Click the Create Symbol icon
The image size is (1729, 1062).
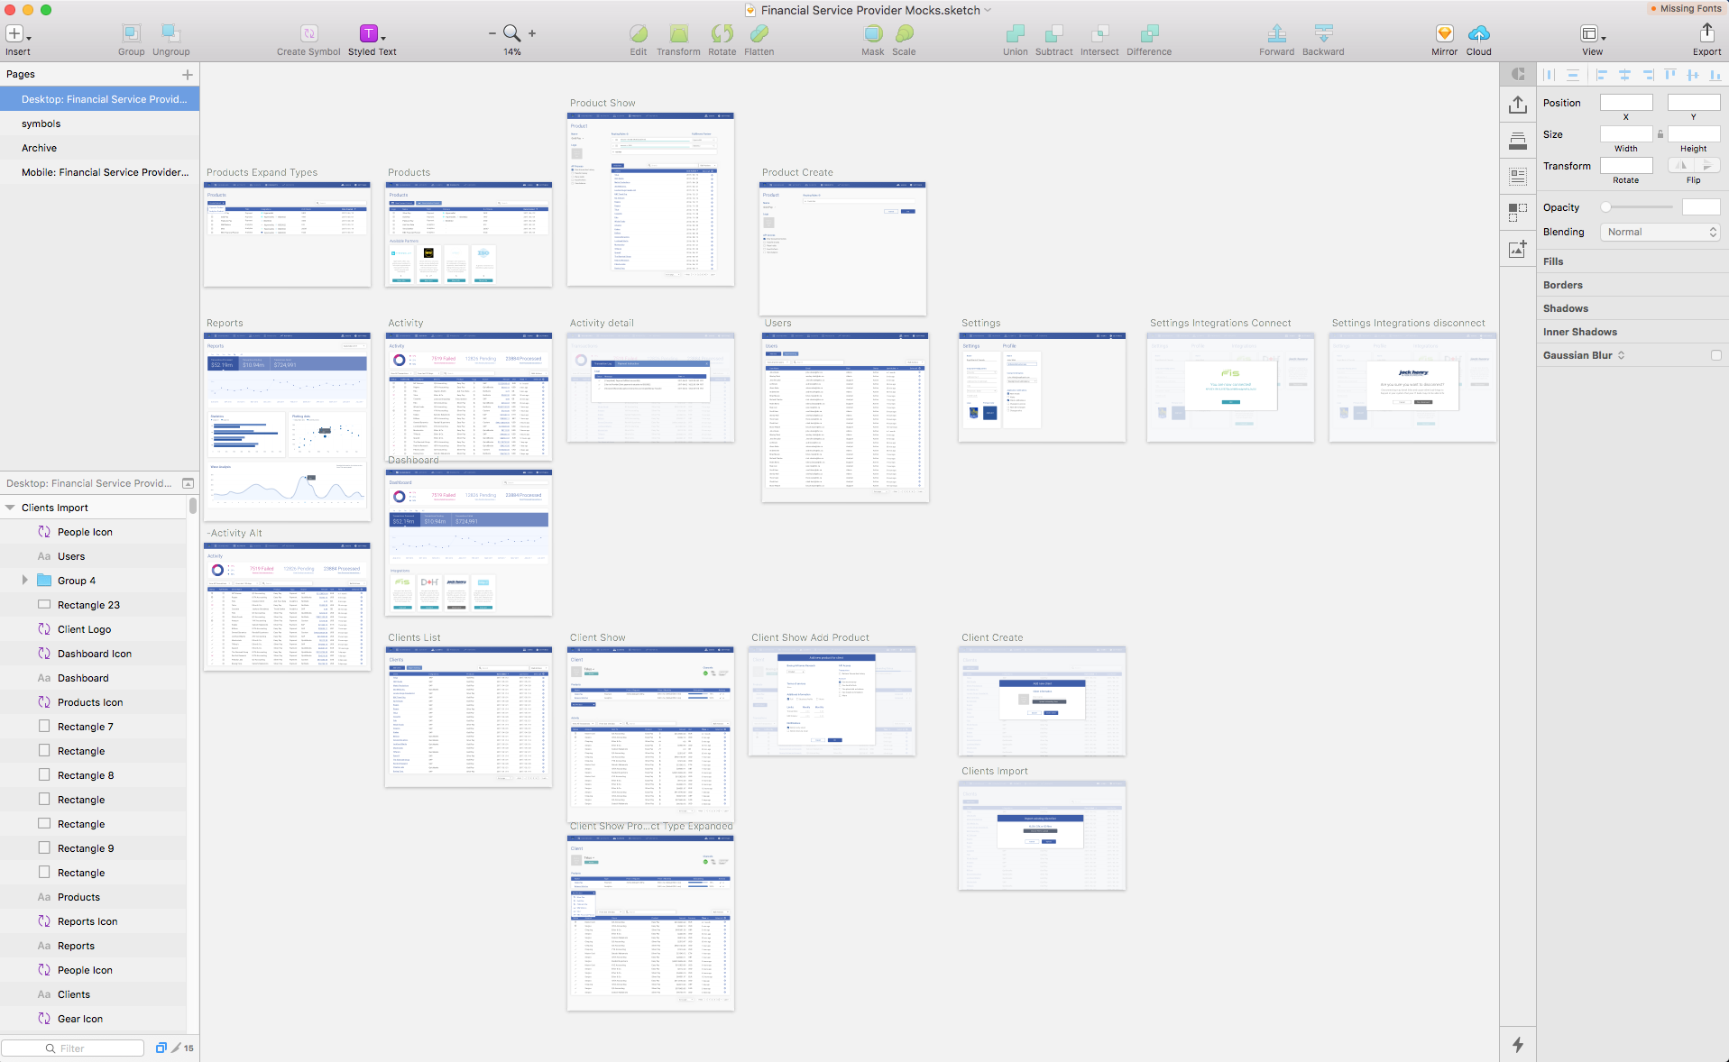tap(308, 33)
